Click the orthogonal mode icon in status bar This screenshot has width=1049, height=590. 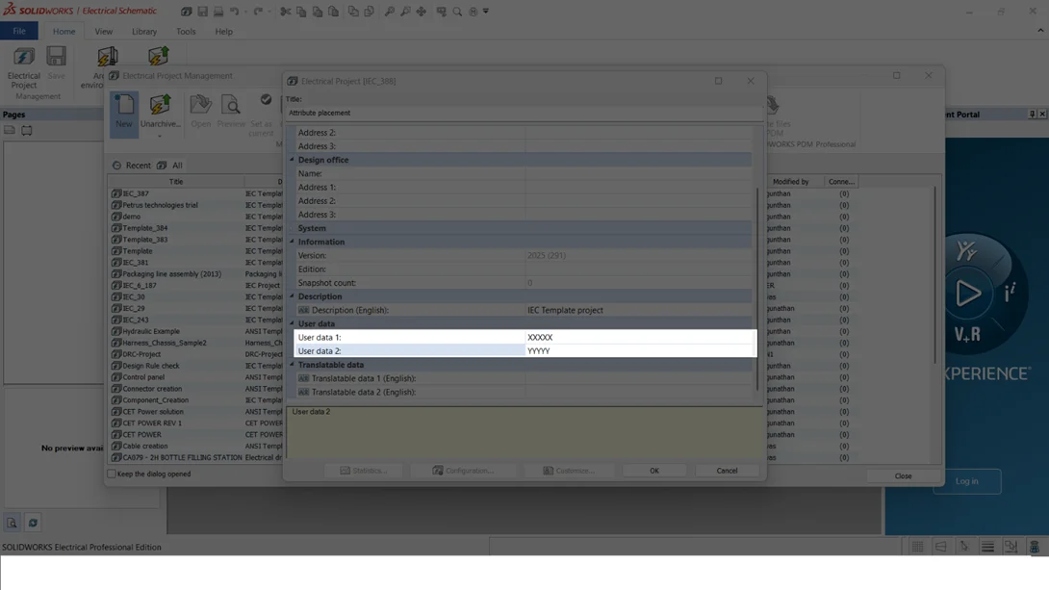pyautogui.click(x=940, y=547)
